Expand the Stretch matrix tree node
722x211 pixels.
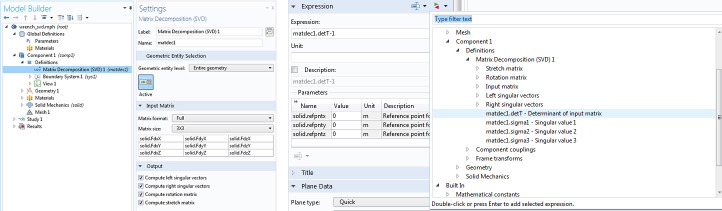tap(477, 68)
